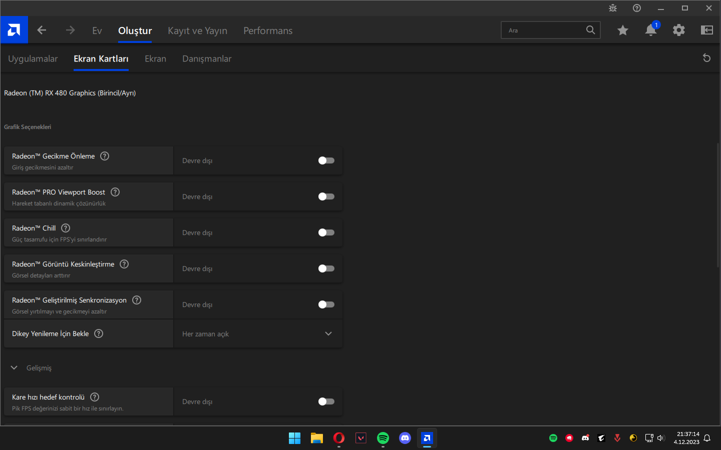Click the vertical scrollbar on the right
The height and width of the screenshot is (450, 721).
pyautogui.click(x=718, y=205)
